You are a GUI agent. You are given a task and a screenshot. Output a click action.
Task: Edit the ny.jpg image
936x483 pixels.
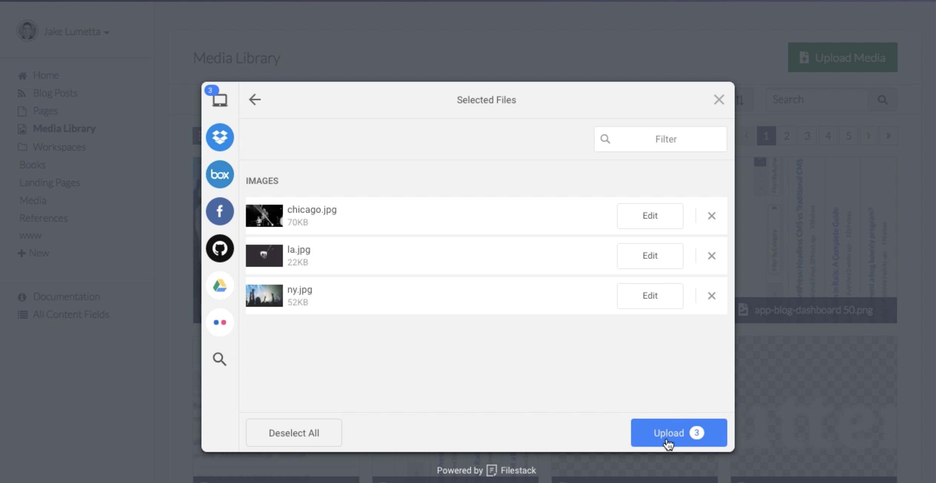(650, 296)
